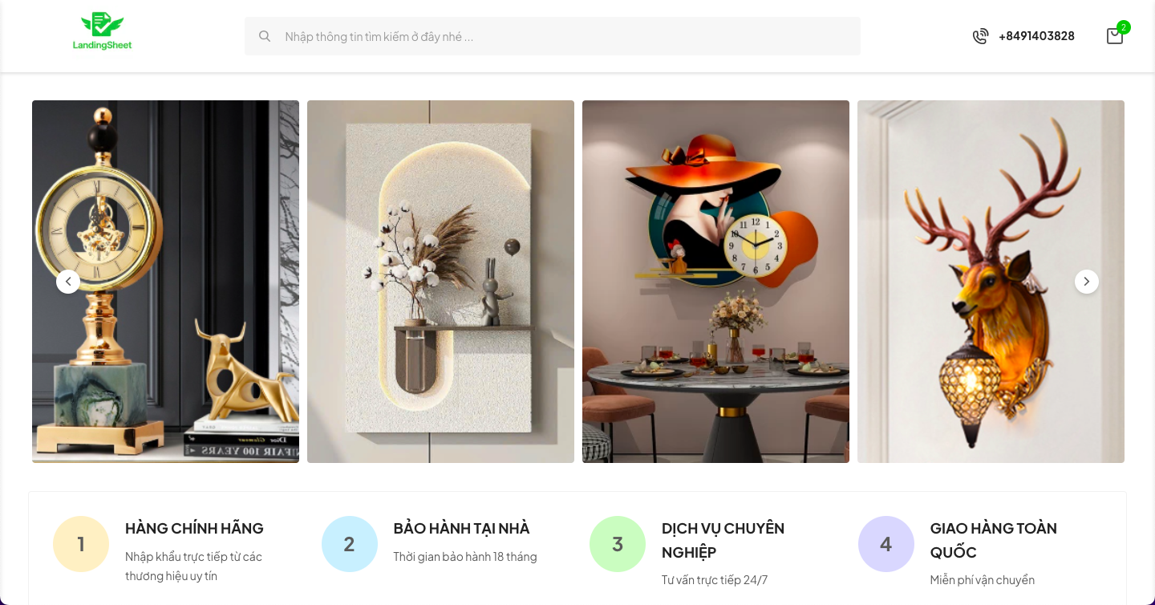
Task: Open the dried flower wall art image
Action: click(440, 282)
